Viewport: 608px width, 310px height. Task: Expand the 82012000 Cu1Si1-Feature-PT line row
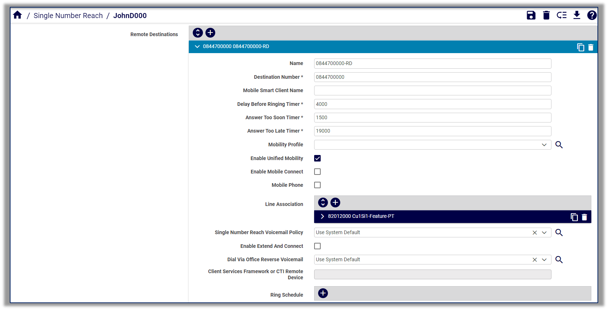pos(322,216)
